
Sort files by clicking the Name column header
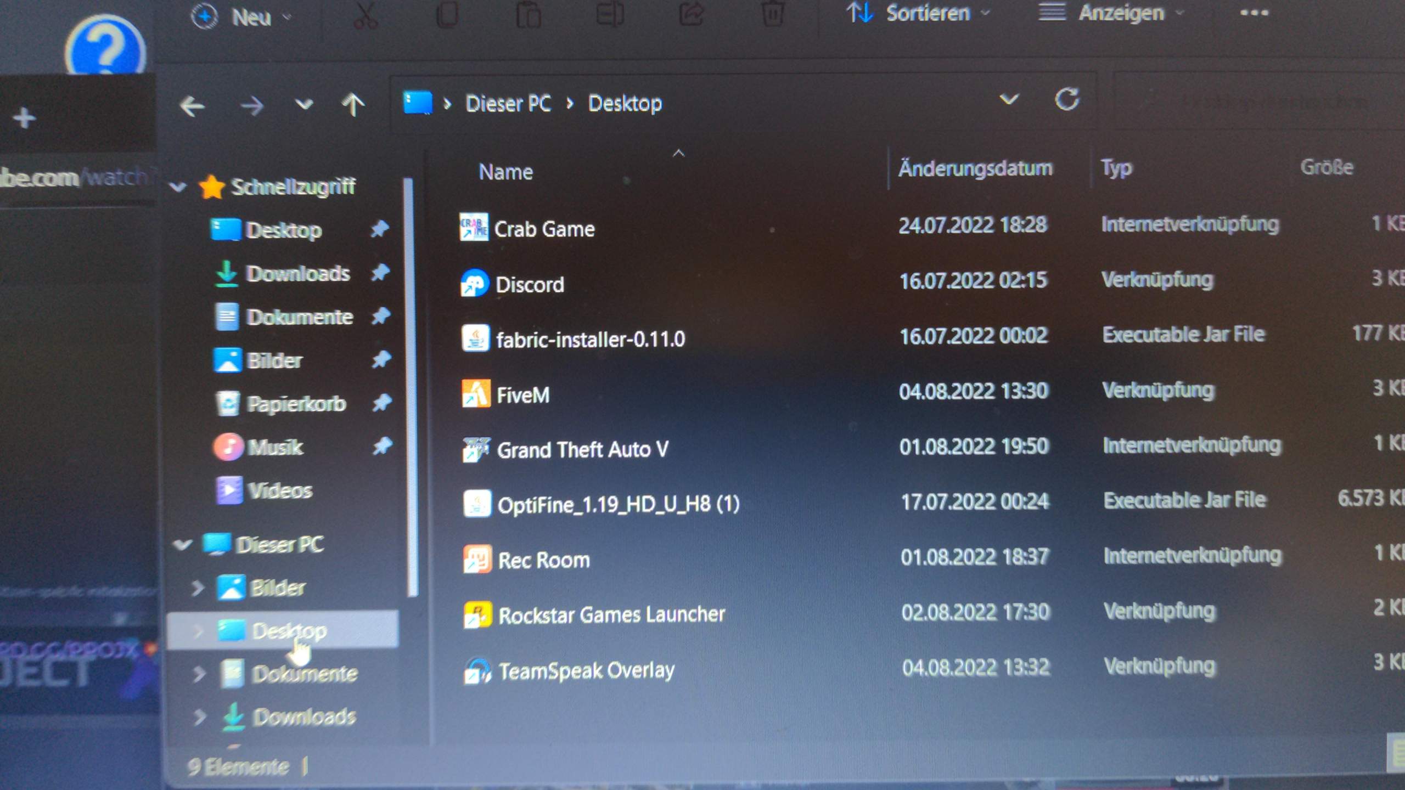[x=505, y=171]
